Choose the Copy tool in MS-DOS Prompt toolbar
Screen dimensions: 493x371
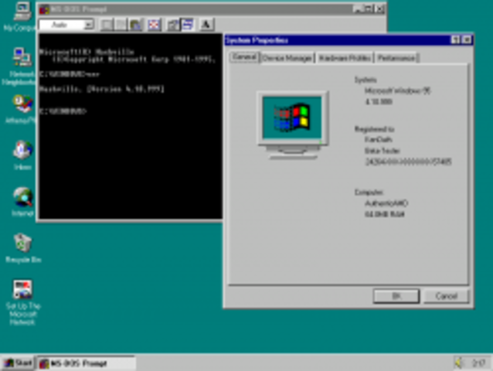121,25
